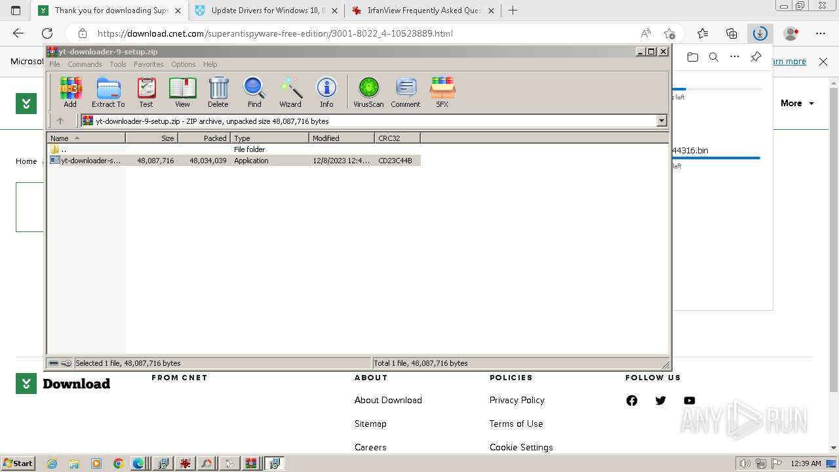Image resolution: width=839 pixels, height=472 pixels.
Task: Open the About Download link
Action: [x=388, y=401]
